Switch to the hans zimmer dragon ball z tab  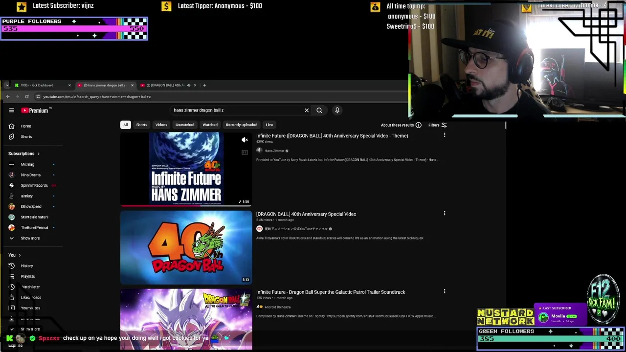(x=104, y=85)
